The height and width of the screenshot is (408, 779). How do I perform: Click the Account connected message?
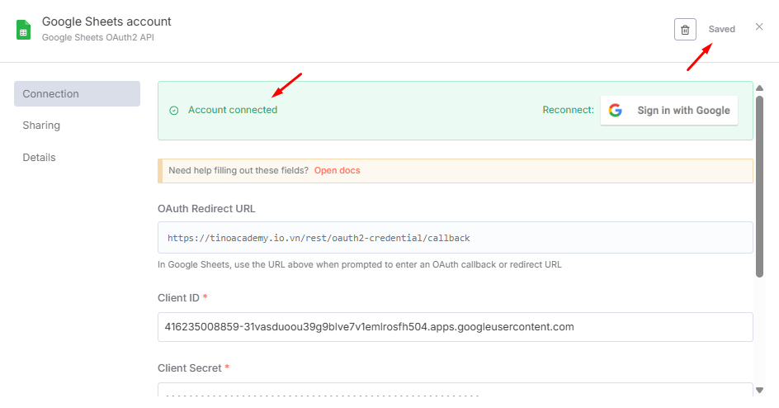[233, 110]
